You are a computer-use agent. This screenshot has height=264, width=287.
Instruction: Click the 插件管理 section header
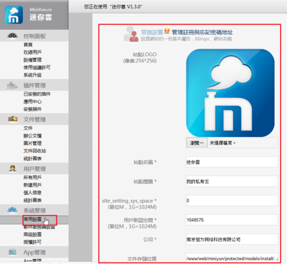(x=34, y=85)
